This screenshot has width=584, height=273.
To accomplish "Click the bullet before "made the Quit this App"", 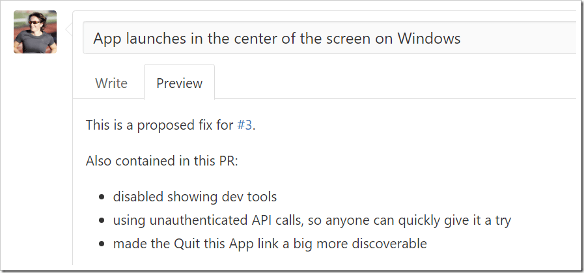I will (102, 245).
